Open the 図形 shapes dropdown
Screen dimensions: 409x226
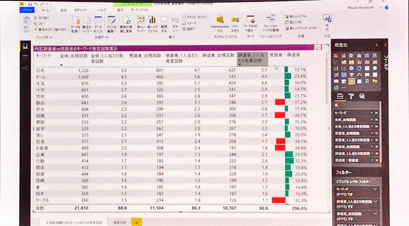(x=189, y=29)
